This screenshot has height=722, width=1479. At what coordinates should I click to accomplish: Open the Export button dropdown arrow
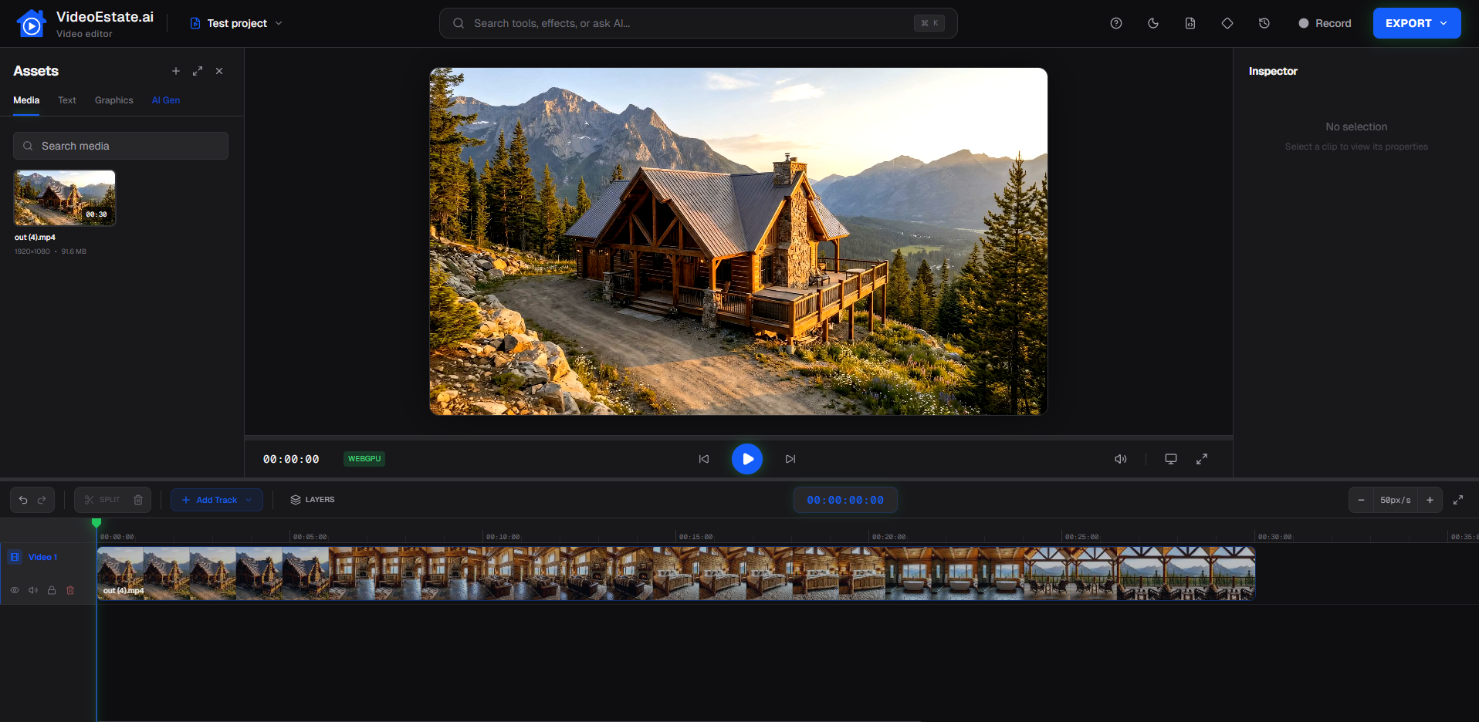[x=1442, y=23]
